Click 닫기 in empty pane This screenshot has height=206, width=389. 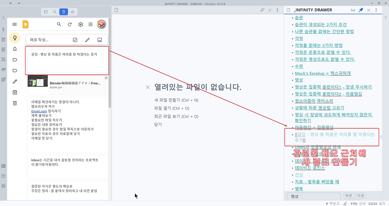pos(158,125)
